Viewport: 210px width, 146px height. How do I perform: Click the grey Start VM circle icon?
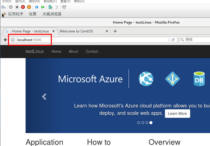pyautogui.click(x=11, y=7)
